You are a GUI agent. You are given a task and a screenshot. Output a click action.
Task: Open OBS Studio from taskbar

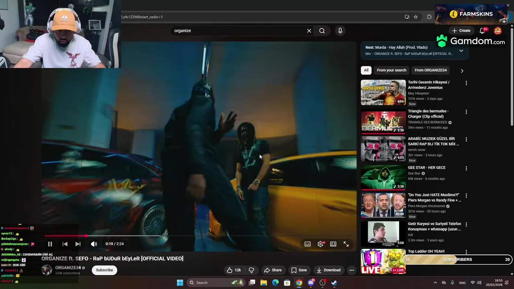click(x=322, y=283)
